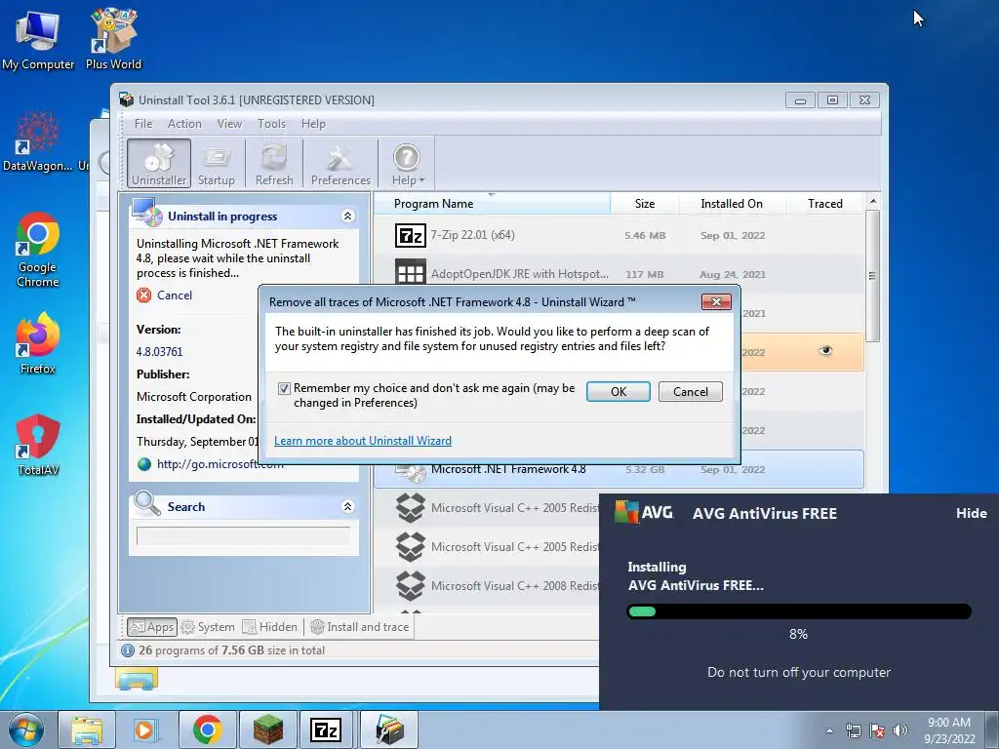Click the volume speaker tray icon
Screen dimensions: 999x749
click(x=900, y=730)
